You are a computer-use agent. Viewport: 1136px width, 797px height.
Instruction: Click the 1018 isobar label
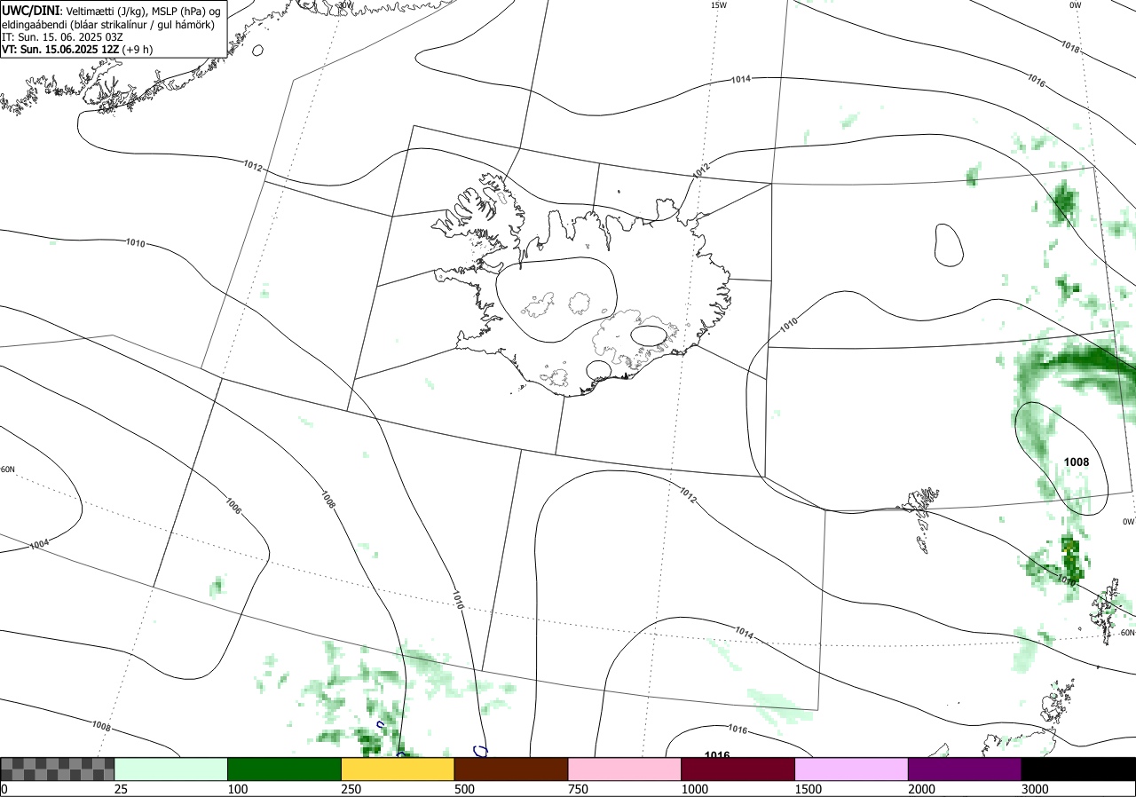pyautogui.click(x=1071, y=47)
